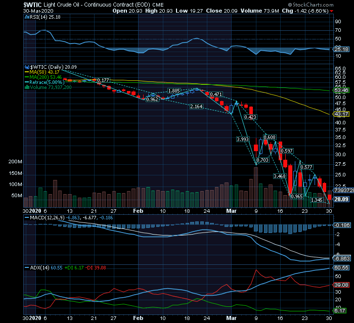Click the Open 20.93 value in header
Screen dimensions: 354x323
[x=127, y=11]
